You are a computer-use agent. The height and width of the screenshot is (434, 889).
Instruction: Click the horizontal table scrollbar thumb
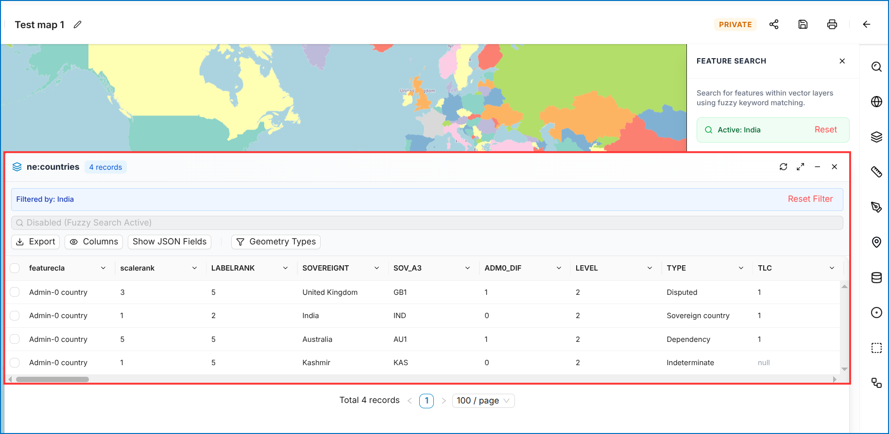pos(52,379)
